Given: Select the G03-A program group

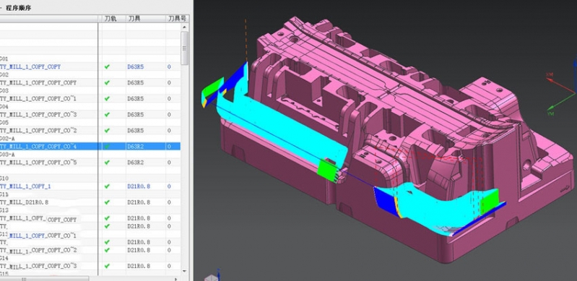Looking at the screenshot, I should 7,155.
